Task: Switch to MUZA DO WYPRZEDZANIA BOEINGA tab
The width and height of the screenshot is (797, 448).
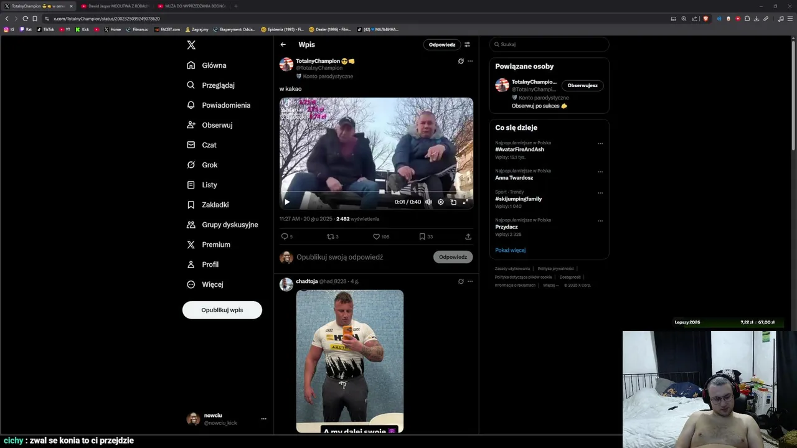Action: pyautogui.click(x=191, y=6)
